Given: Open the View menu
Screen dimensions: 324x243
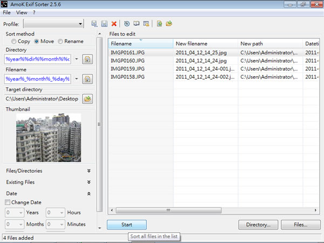Looking at the screenshot, I should click(x=22, y=12).
